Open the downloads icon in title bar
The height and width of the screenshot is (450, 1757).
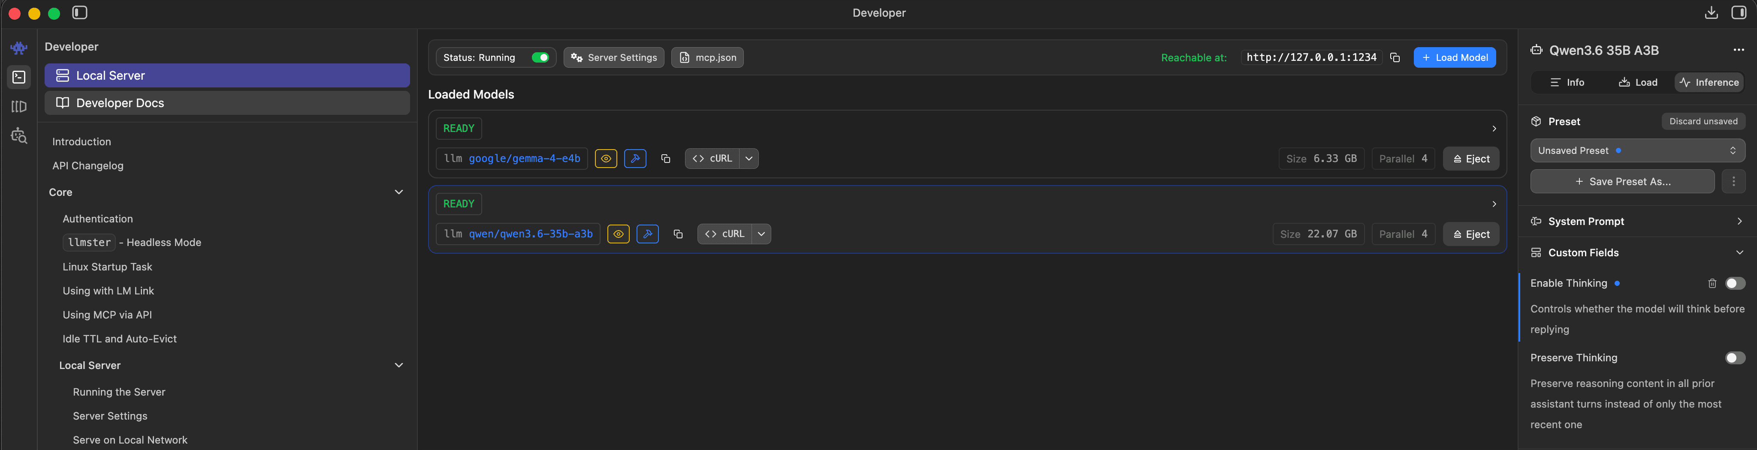tap(1711, 13)
